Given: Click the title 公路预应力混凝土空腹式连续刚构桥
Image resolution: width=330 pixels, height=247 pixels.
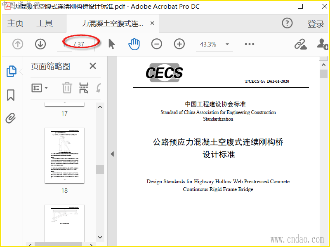Looking at the screenshot, I should (218, 142).
